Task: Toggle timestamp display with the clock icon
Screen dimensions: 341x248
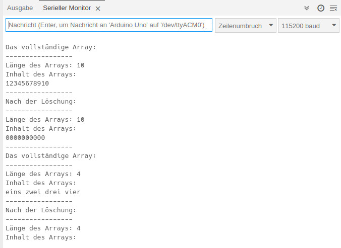Action: point(320,8)
